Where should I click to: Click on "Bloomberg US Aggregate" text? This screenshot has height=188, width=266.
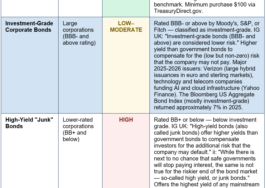[x=222, y=94]
